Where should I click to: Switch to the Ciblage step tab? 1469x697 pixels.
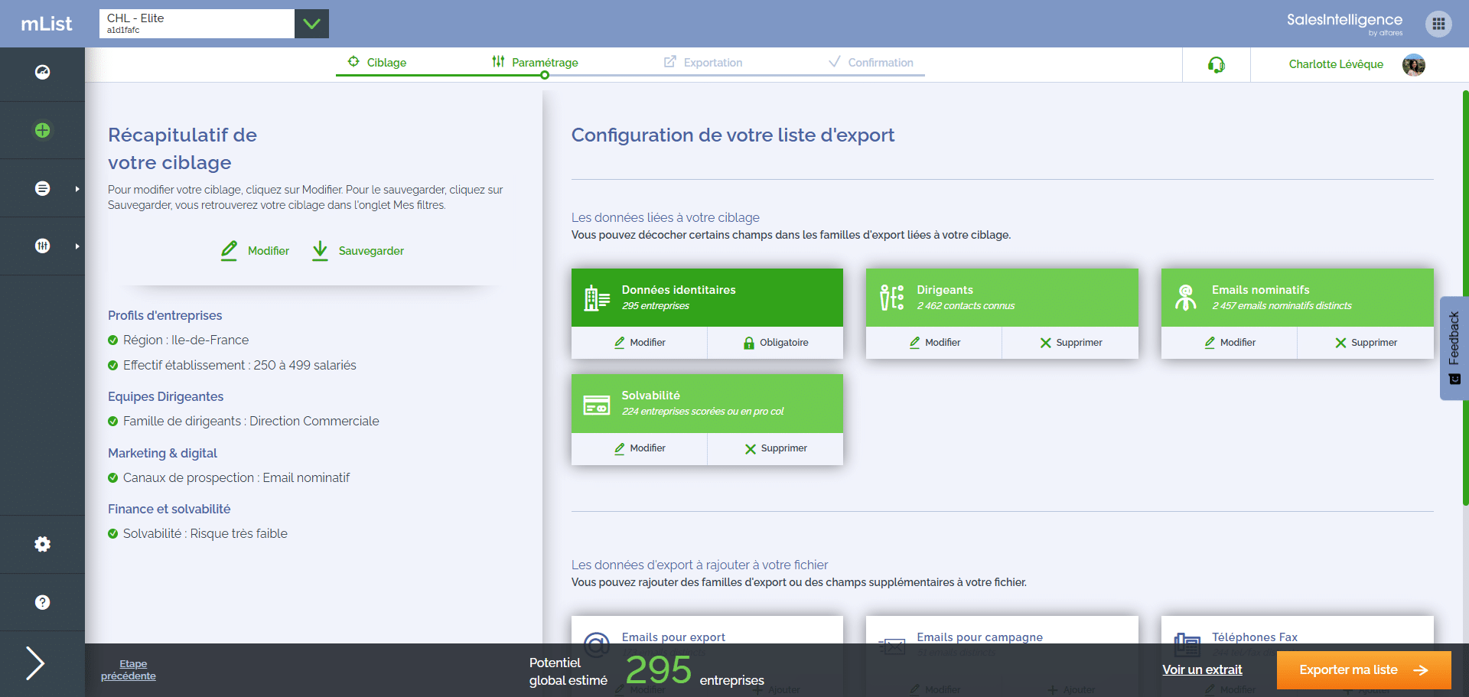(377, 63)
